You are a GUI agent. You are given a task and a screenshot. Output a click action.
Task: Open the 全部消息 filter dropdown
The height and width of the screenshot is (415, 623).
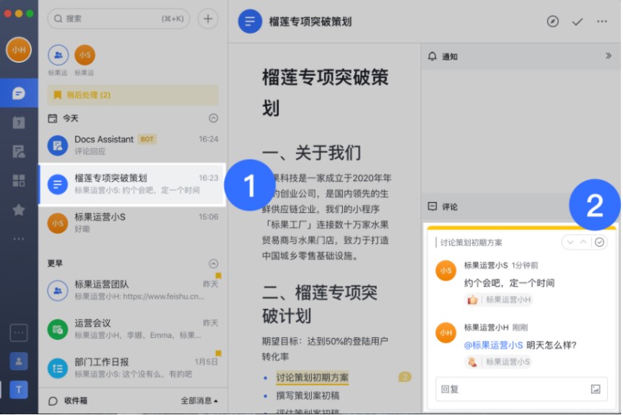pos(199,401)
